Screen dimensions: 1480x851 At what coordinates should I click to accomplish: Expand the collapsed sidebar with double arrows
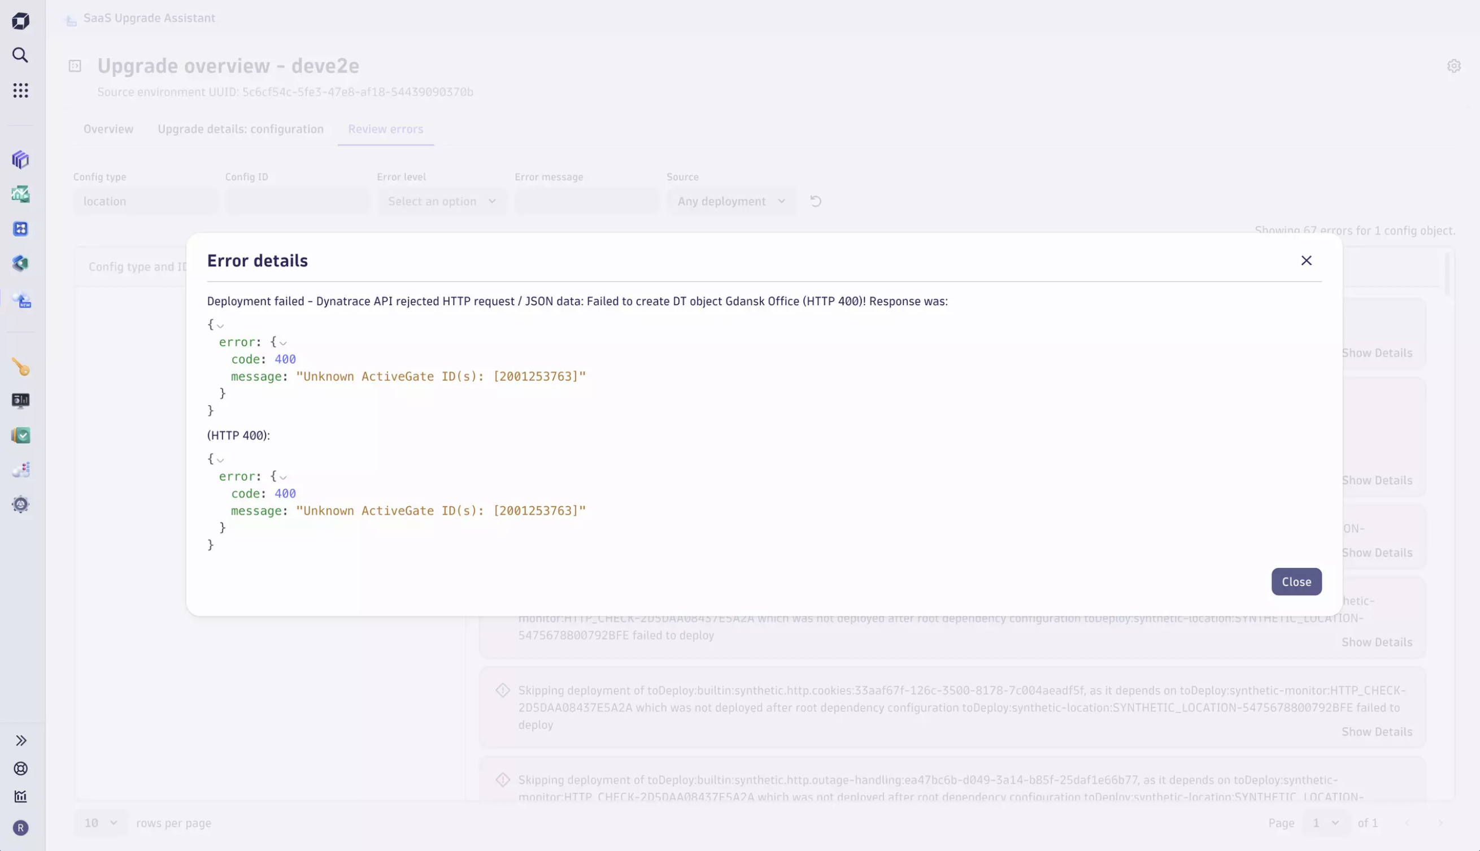21,741
